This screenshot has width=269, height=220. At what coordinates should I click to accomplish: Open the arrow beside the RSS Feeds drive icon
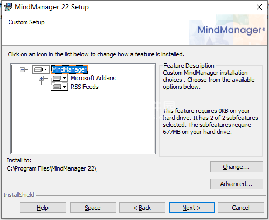pos(65,87)
